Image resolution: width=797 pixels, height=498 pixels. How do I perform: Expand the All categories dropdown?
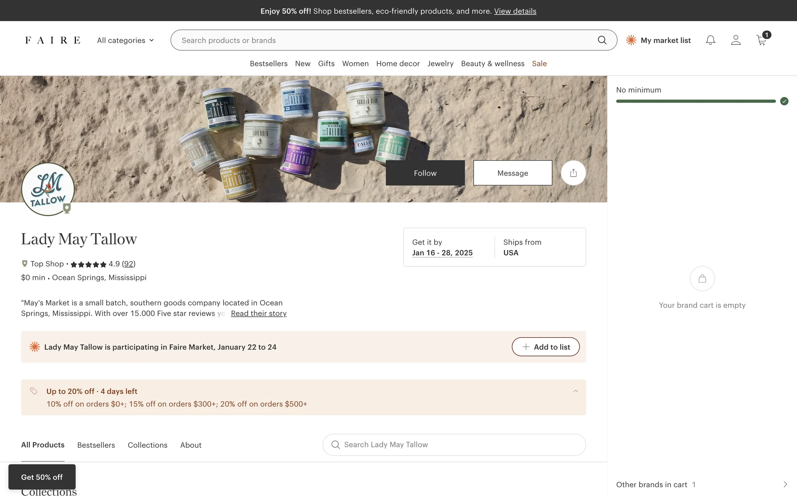click(125, 40)
